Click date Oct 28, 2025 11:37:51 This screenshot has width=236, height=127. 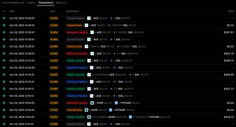pos(22,124)
